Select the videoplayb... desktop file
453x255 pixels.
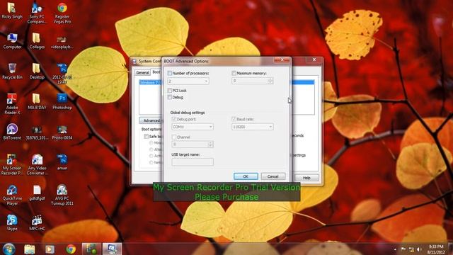tap(62, 42)
